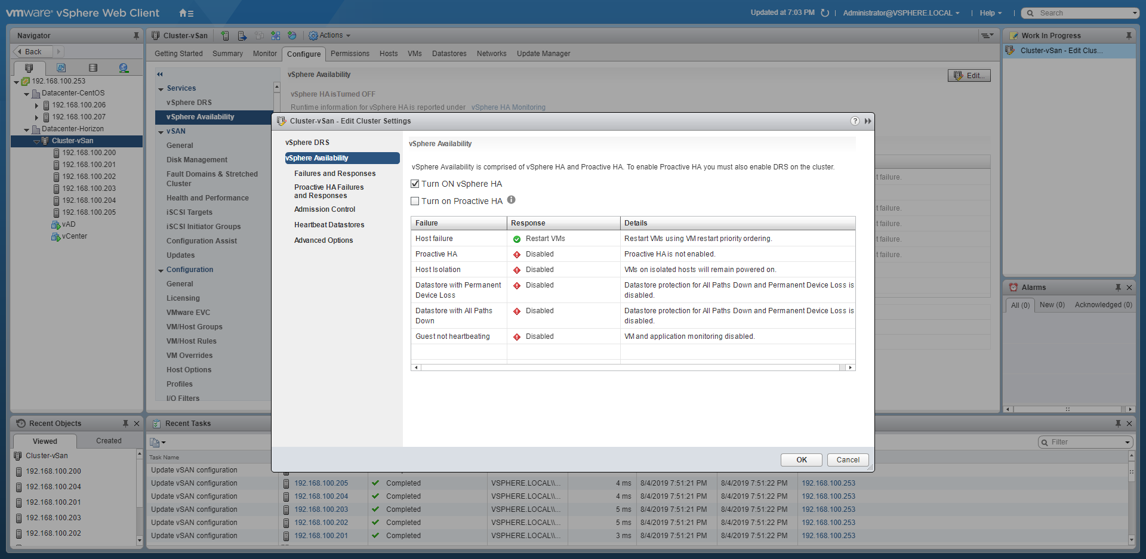This screenshot has height=559, width=1146.
Task: Click the dialog's double-arrow minimize icon
Action: (x=868, y=121)
